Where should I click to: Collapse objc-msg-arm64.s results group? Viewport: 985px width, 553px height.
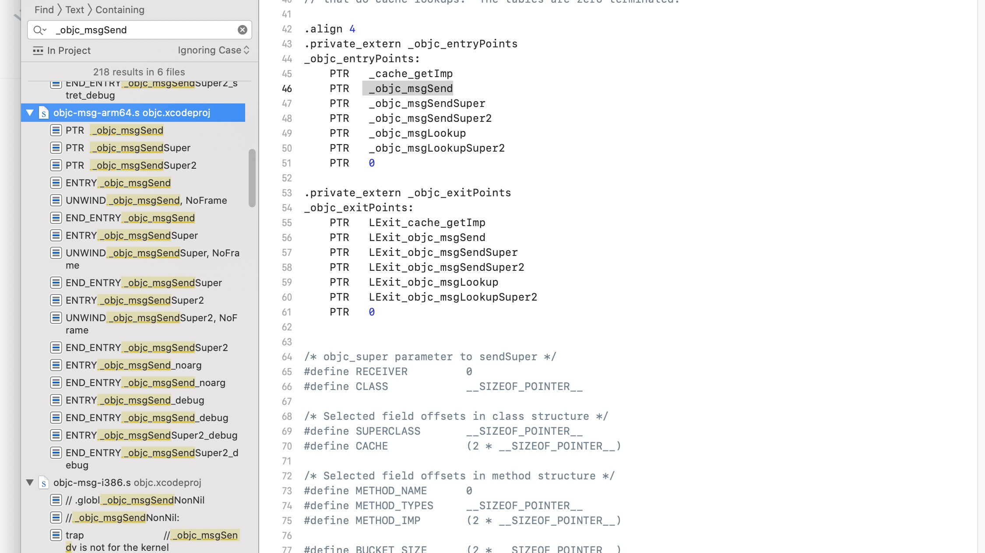pyautogui.click(x=30, y=113)
